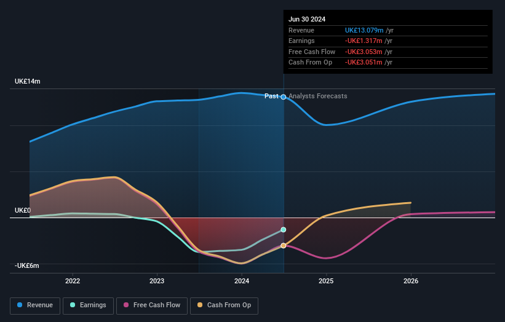Toggle the Free Cash Flow legend button
The image size is (505, 322).
152,305
